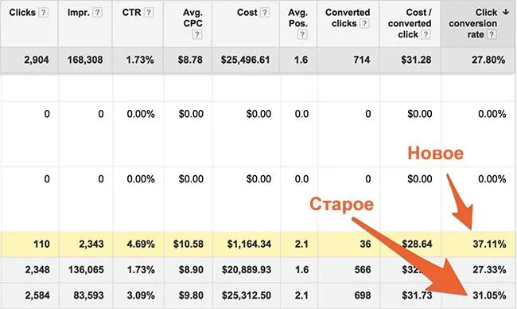Select the cost value $25,312.50
This screenshot has height=309, width=517.
[x=247, y=295]
